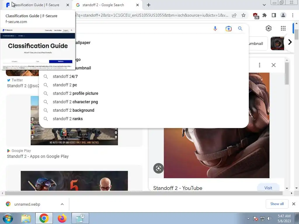Open the calendar app in the taskbar
The width and height of the screenshot is (299, 224).
pyautogui.click(x=80, y=218)
